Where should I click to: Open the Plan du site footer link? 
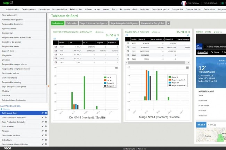pyautogui.click(x=142, y=149)
